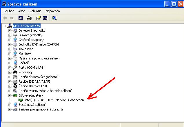Expand Grafické adaptéry branch

coord(10,40)
